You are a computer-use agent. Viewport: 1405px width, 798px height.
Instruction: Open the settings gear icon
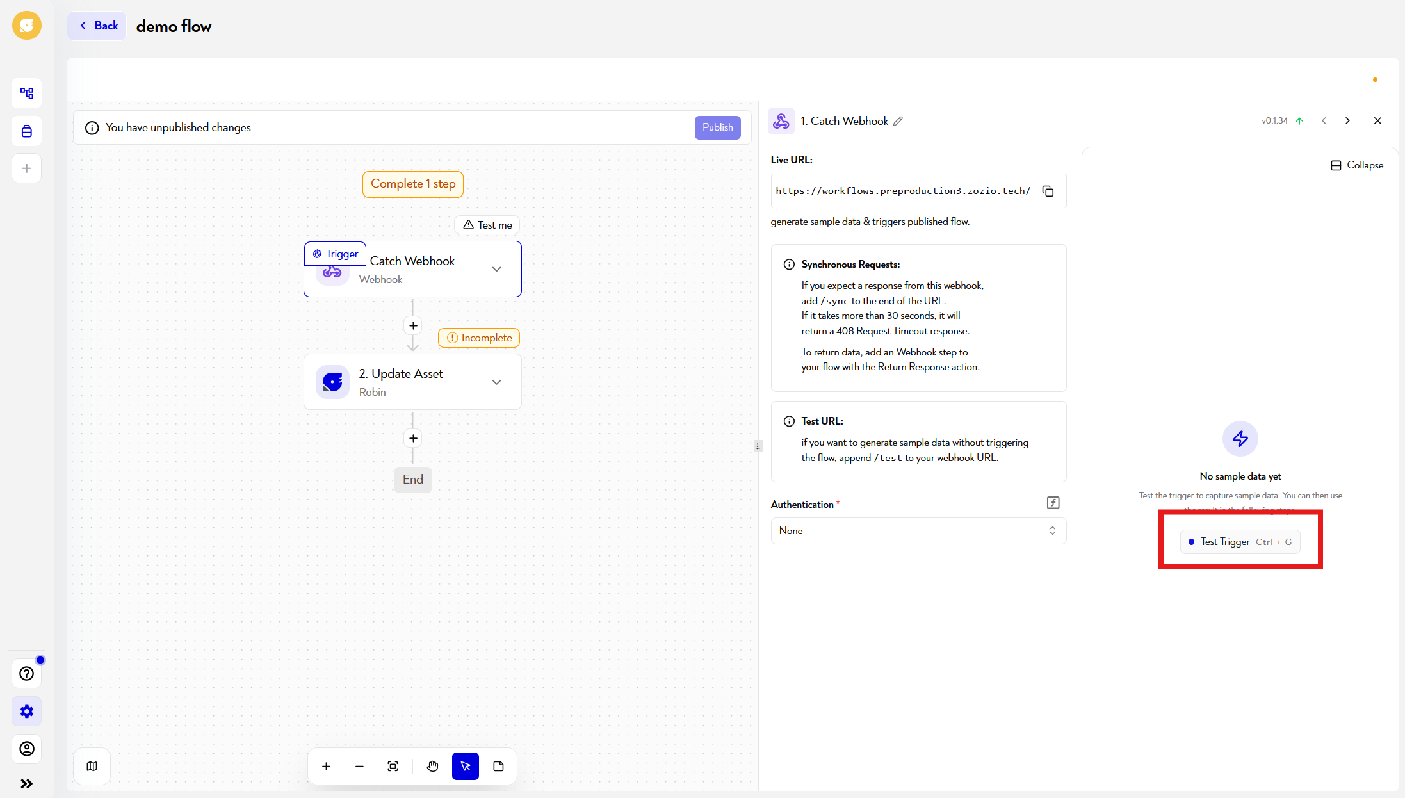coord(27,712)
